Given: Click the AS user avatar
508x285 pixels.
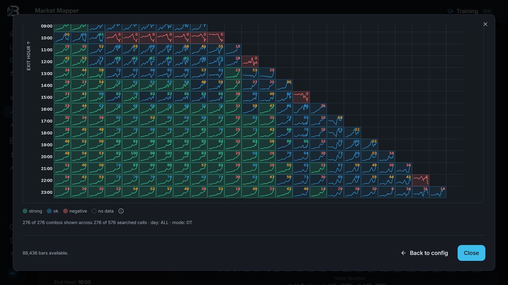Looking at the screenshot, I should point(12,273).
